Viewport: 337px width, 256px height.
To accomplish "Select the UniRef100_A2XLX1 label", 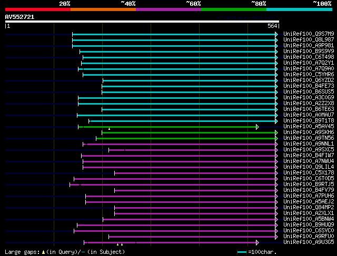I will coord(309,213).
